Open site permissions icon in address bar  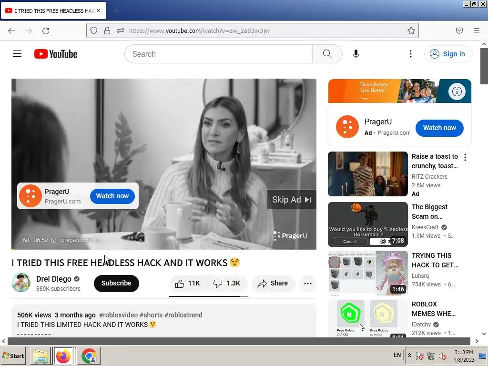tap(121, 30)
